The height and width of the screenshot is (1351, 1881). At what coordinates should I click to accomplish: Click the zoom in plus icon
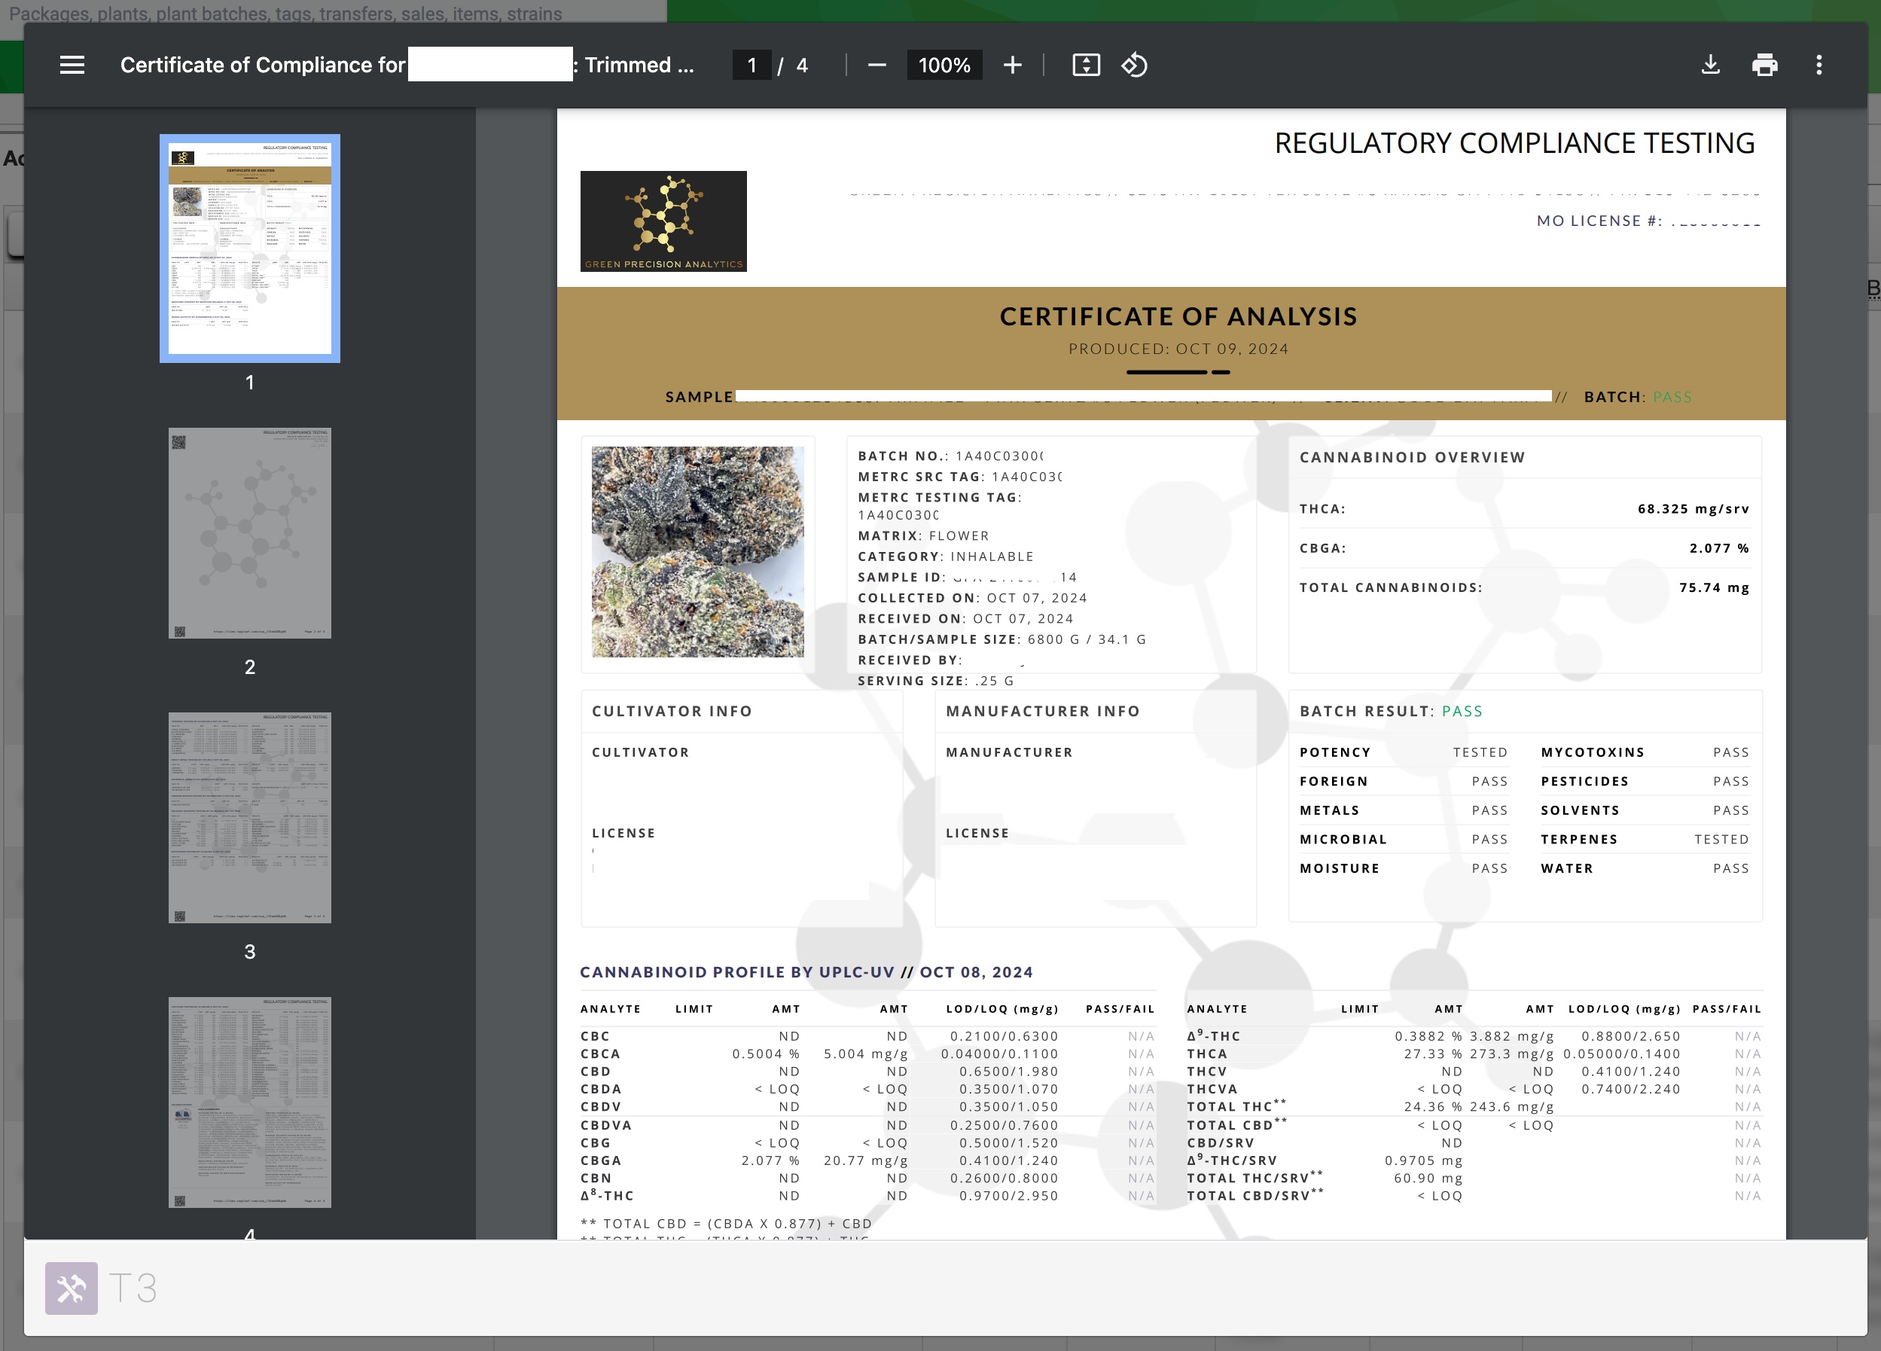tap(1012, 65)
